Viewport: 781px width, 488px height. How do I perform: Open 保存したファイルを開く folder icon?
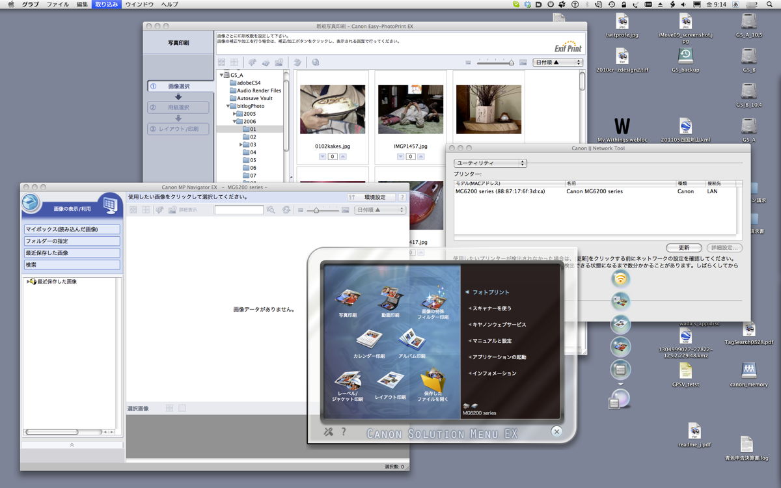pos(433,386)
